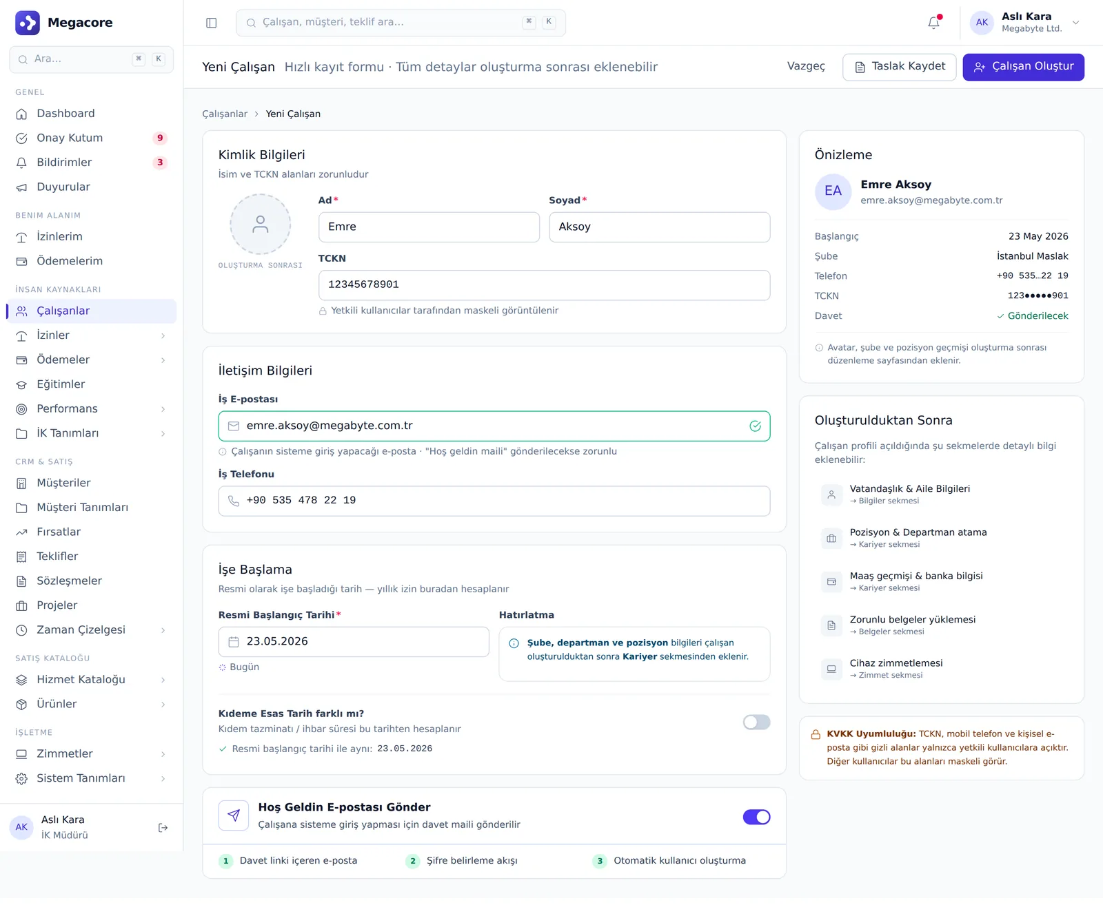Image resolution: width=1103 pixels, height=905 pixels.
Task: Click the Megacore logo icon
Action: pyautogui.click(x=28, y=23)
